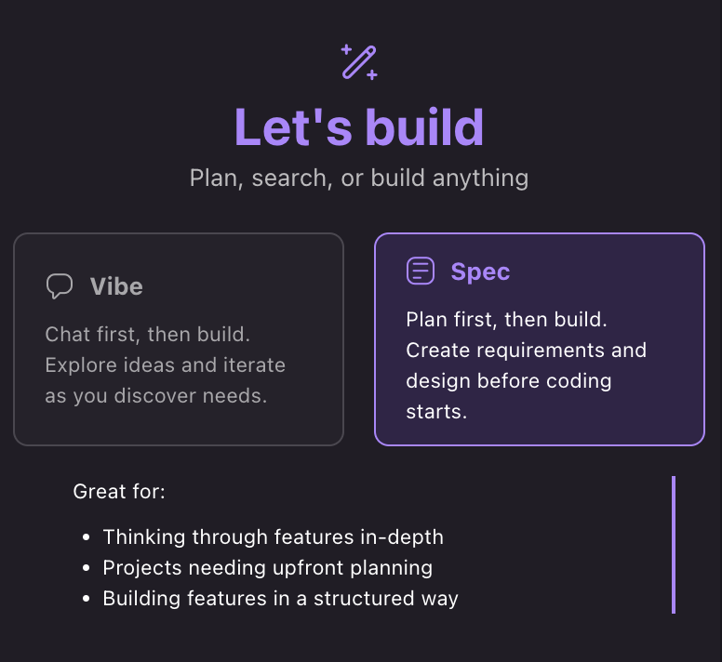Click the Vibe chat bubble icon
The height and width of the screenshot is (662, 722).
tap(60, 286)
